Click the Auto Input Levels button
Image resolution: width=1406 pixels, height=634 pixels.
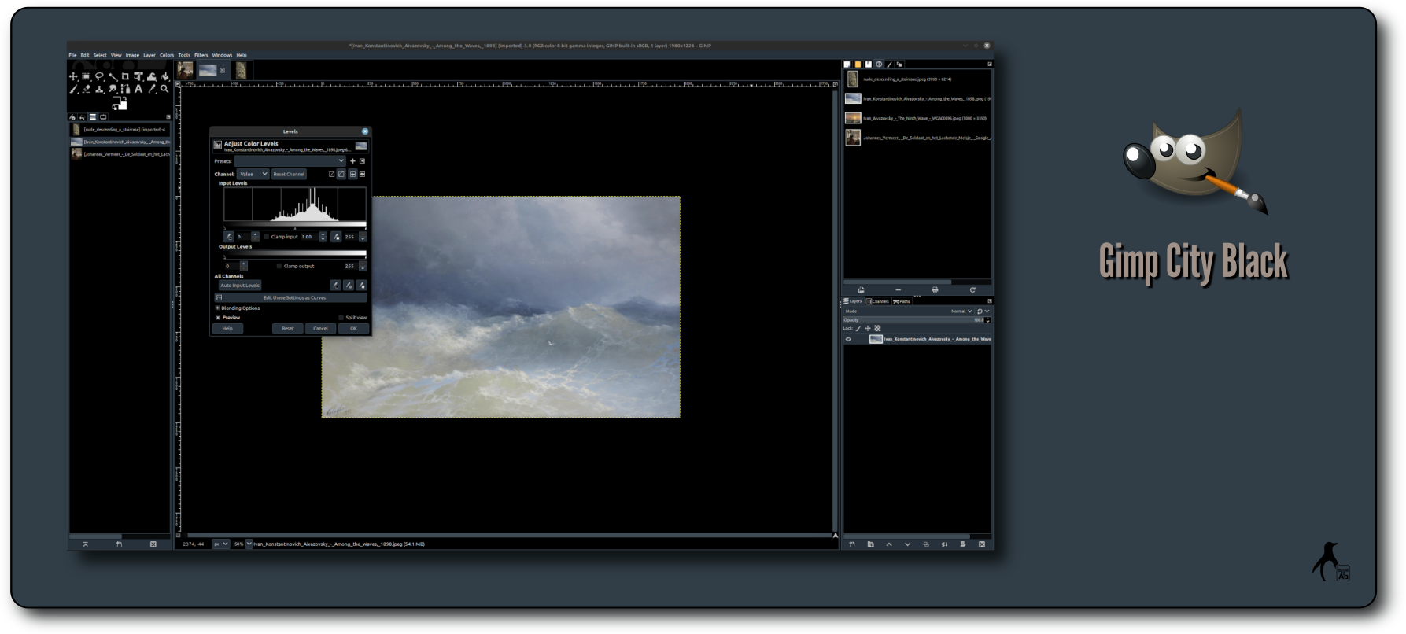[240, 286]
